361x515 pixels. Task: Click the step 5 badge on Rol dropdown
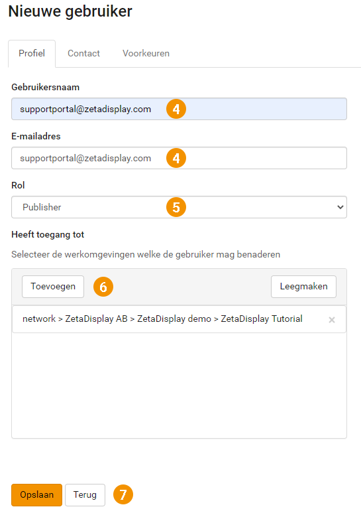(176, 207)
